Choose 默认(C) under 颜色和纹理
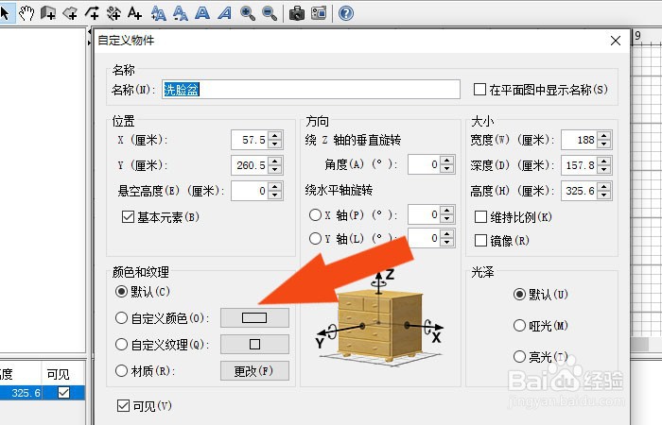Screen dimensions: 662x425 tap(121, 291)
